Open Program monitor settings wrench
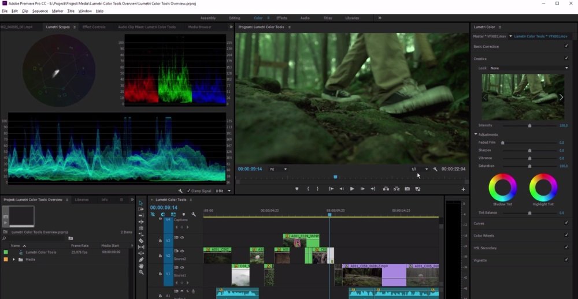Screen dimensions: 578x299 [435, 169]
